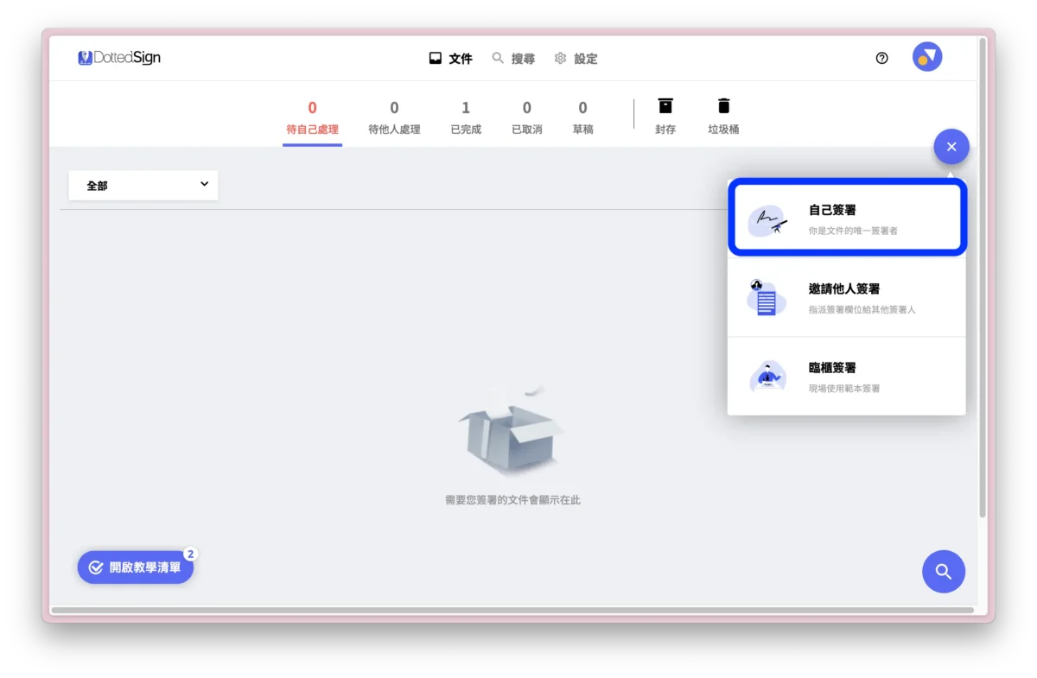Switch to the 已完成 tab
This screenshot has height=678, width=1037.
coord(466,117)
